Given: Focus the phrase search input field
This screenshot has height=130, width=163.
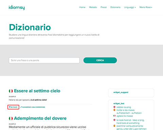Looking at the screenshot, I should pyautogui.click(x=44, y=60).
